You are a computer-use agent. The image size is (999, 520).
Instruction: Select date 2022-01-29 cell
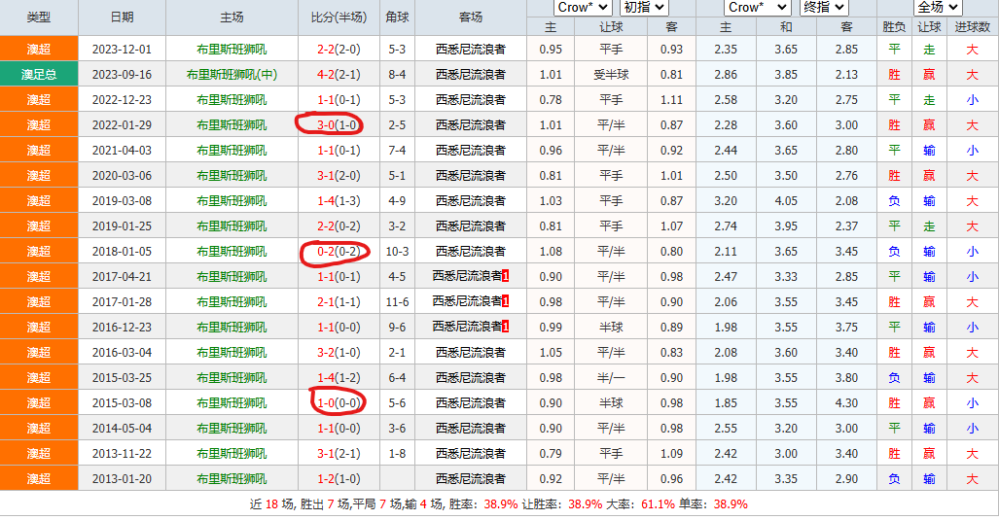[x=122, y=125]
